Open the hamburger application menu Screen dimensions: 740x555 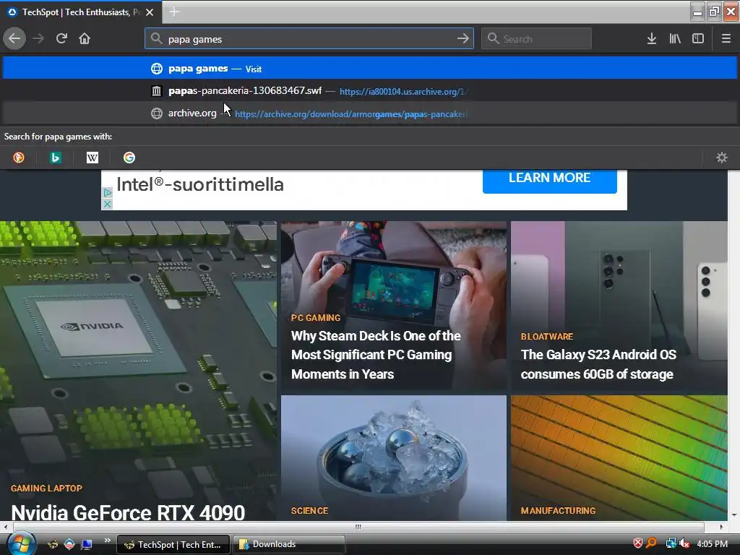tap(726, 38)
